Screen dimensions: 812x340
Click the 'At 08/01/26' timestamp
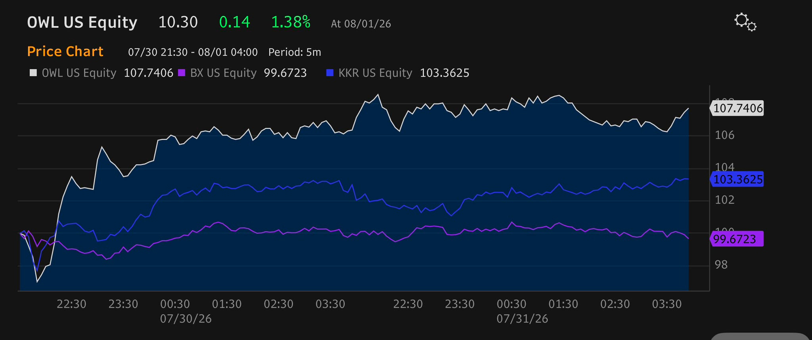pyautogui.click(x=361, y=24)
